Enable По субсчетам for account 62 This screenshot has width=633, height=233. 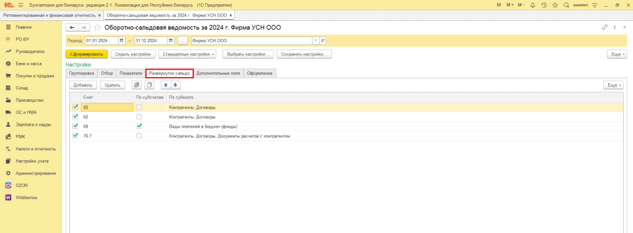pyautogui.click(x=139, y=116)
